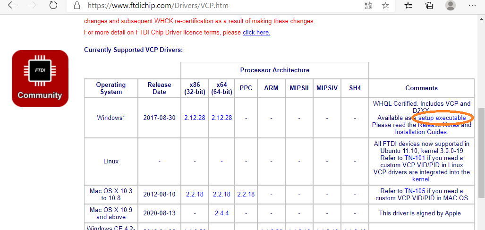Image resolution: width=485 pixels, height=230 pixels.
Task: Click the 'Comments' column header
Action: [422, 88]
